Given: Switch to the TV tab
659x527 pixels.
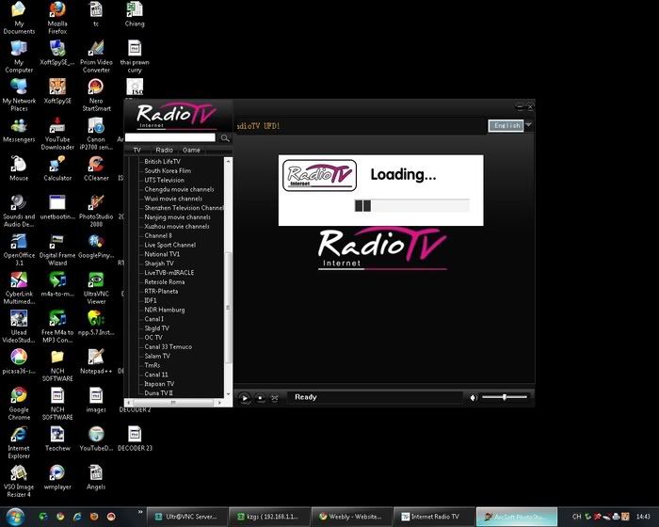Looking at the screenshot, I should tap(137, 150).
